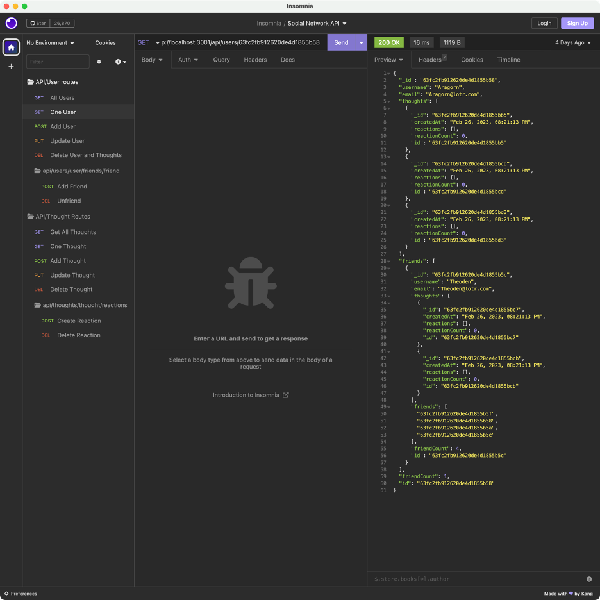
Task: Open the Preview mode dropdown
Action: [x=388, y=59]
